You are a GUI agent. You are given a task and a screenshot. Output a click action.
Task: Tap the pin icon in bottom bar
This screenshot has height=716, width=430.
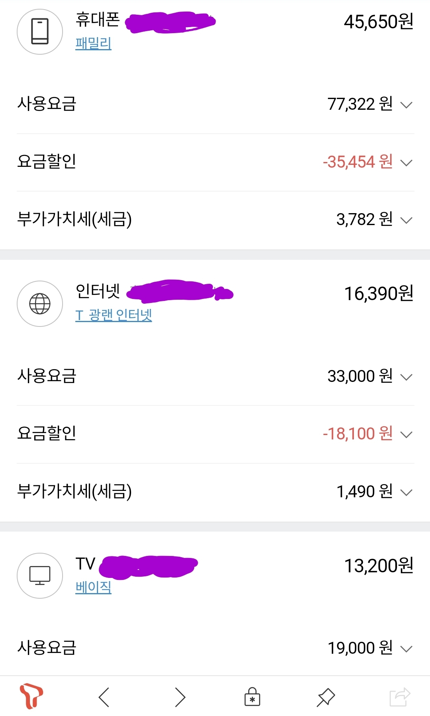tap(326, 697)
